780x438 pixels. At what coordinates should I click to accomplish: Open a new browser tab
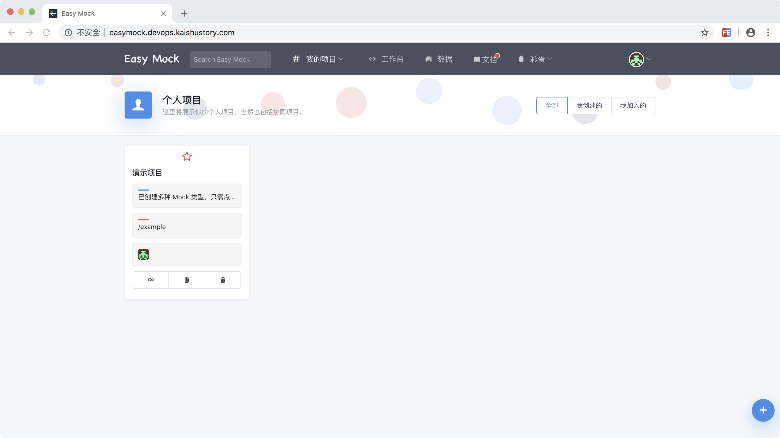(184, 14)
